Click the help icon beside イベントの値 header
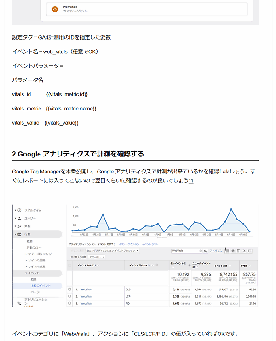This screenshot has height=341, width=276. 230,266
